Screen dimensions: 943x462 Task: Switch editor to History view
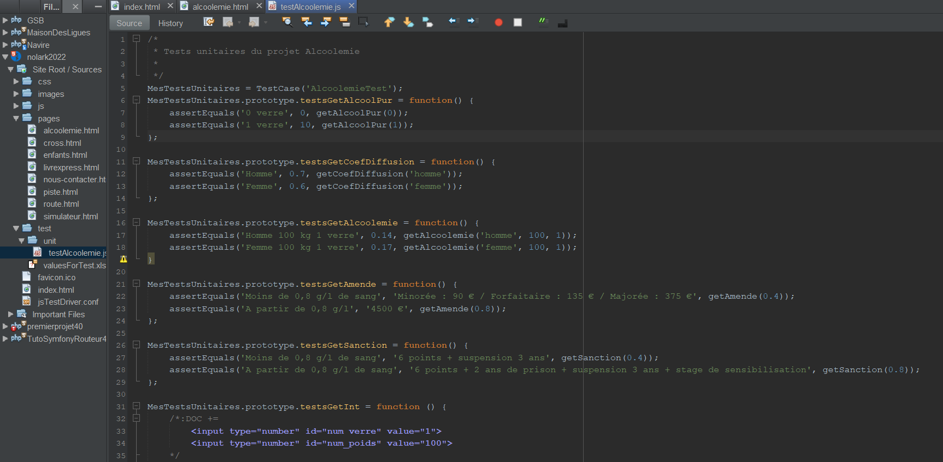[x=170, y=23]
